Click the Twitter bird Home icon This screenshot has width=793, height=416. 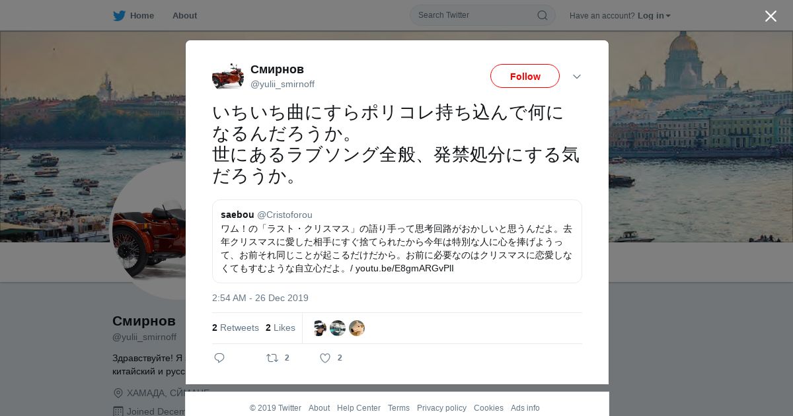(x=119, y=15)
